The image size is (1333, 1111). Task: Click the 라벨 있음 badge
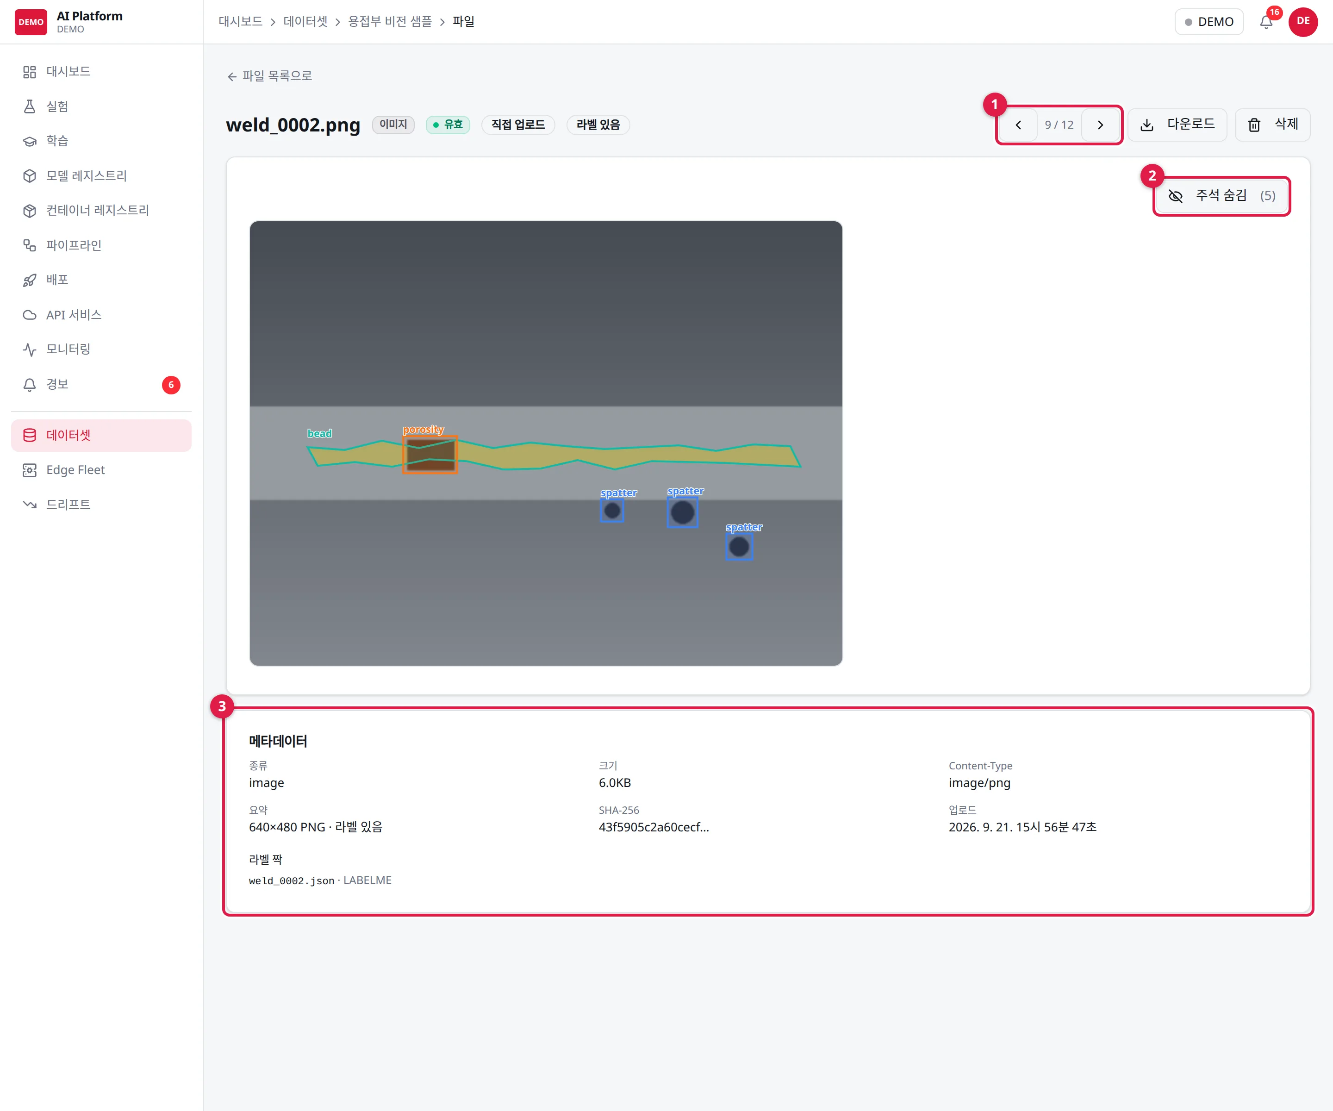[x=598, y=125]
